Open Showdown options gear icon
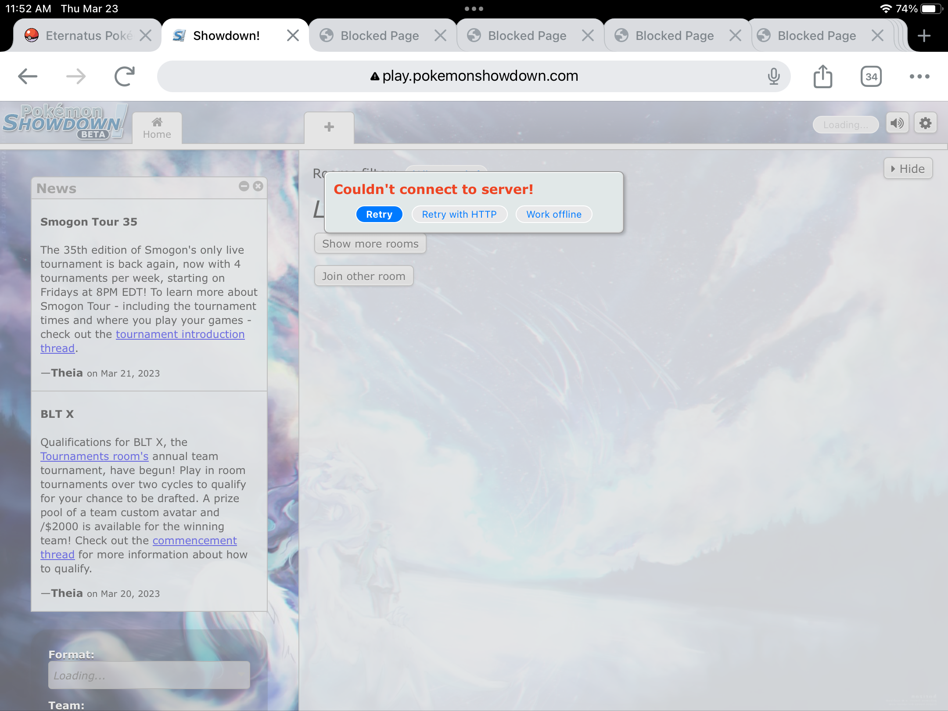948x711 pixels. pos(926,123)
